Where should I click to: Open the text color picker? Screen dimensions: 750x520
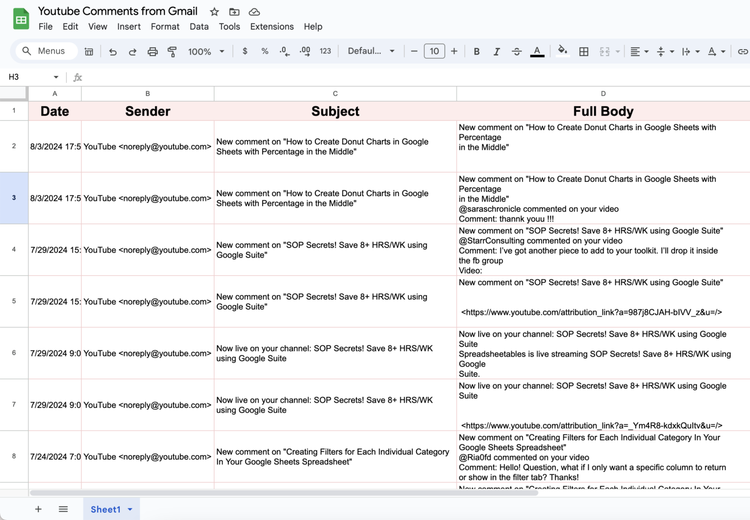coord(537,51)
